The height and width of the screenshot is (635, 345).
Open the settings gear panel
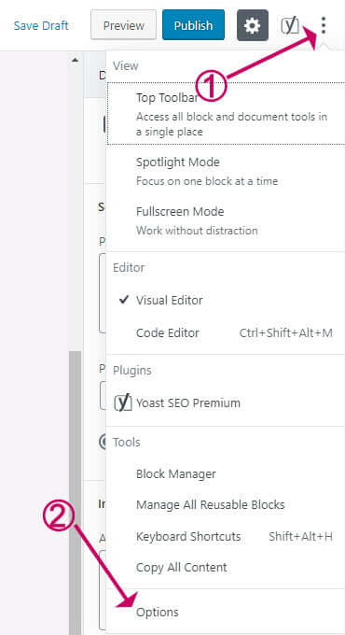pos(253,25)
